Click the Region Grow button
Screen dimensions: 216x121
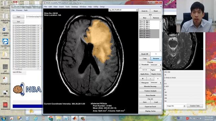point(156,74)
